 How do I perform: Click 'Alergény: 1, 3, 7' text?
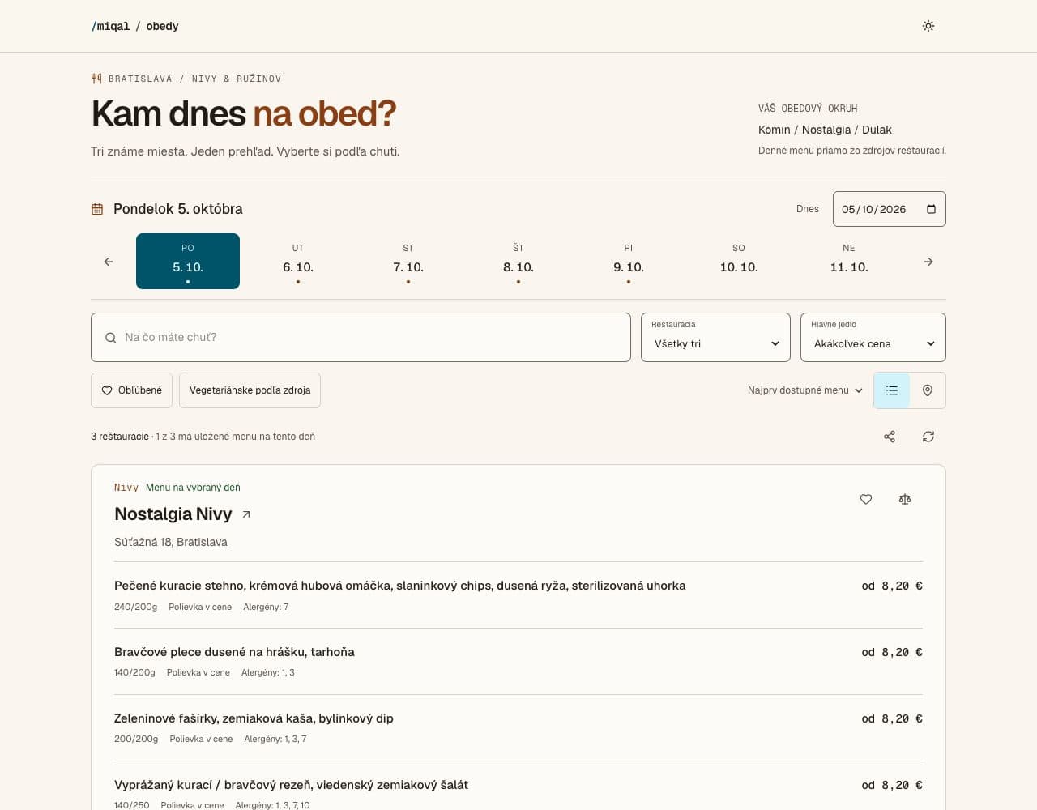pyautogui.click(x=275, y=739)
